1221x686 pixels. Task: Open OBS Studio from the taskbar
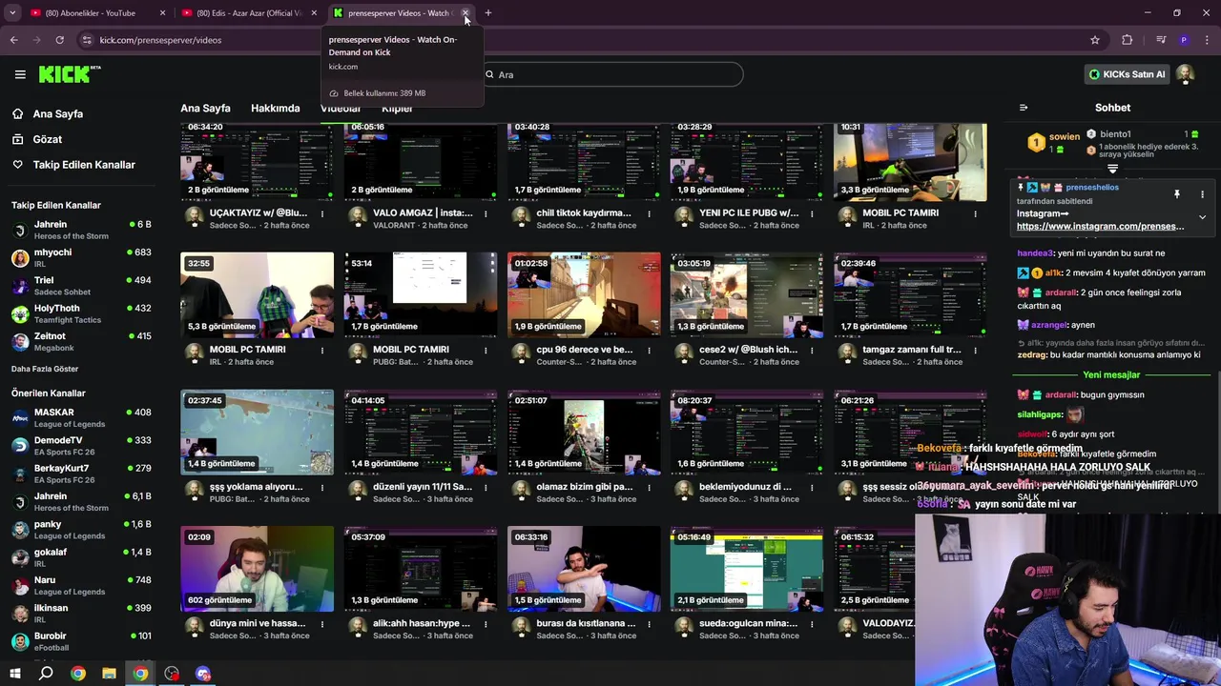(172, 674)
